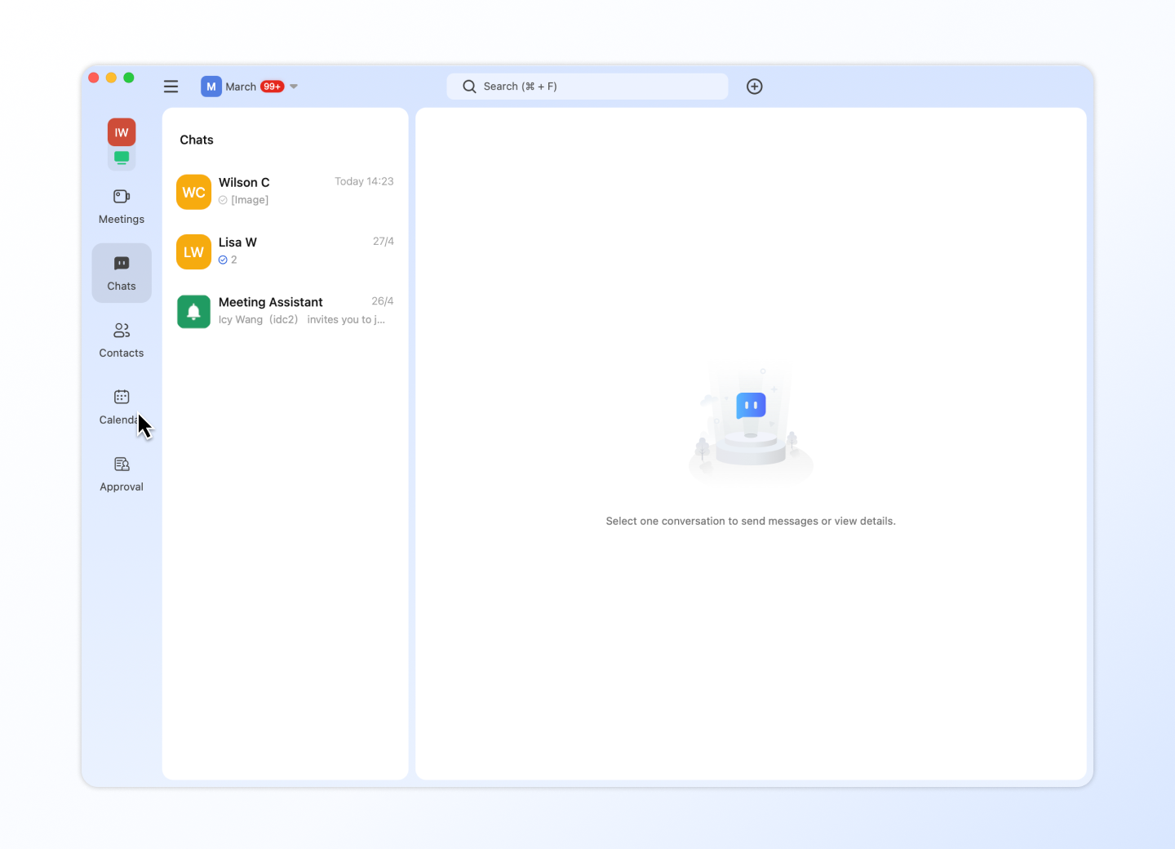Open the Meetings section icon
This screenshot has height=849, width=1175.
tap(122, 197)
